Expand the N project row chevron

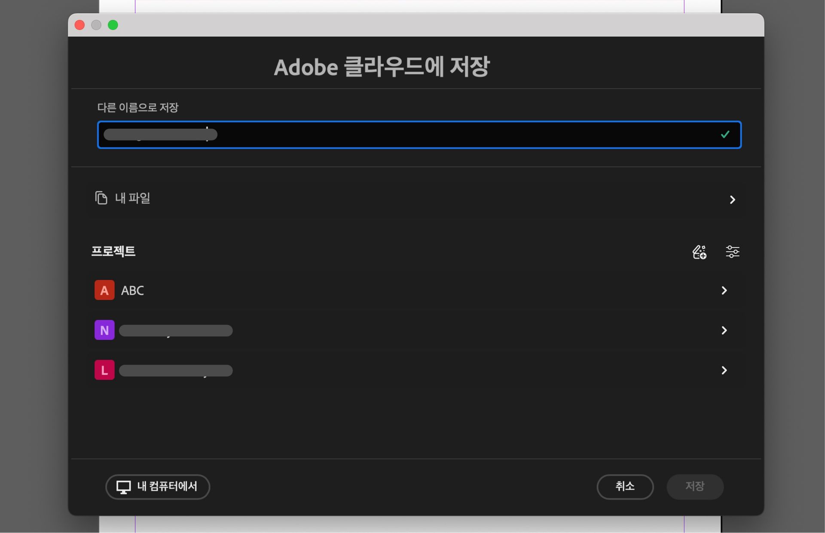(x=724, y=330)
